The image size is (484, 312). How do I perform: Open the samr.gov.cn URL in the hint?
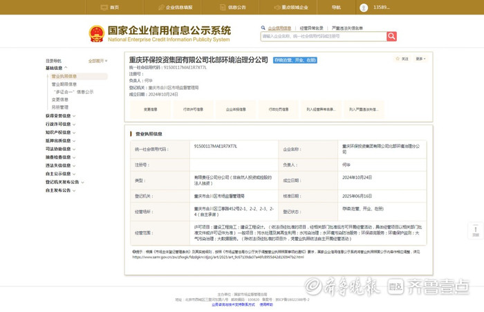click(218, 257)
